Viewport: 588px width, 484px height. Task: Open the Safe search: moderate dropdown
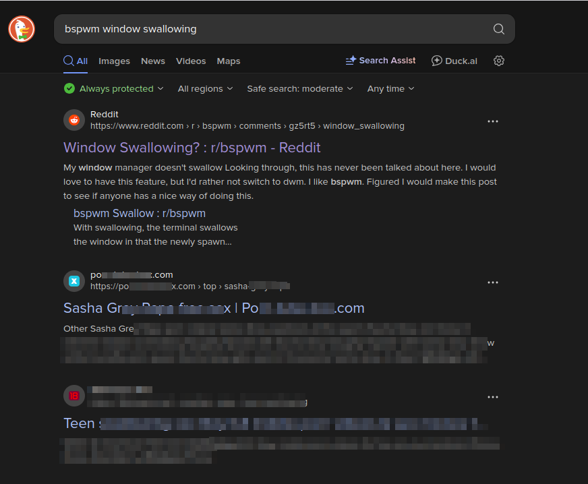pyautogui.click(x=300, y=88)
